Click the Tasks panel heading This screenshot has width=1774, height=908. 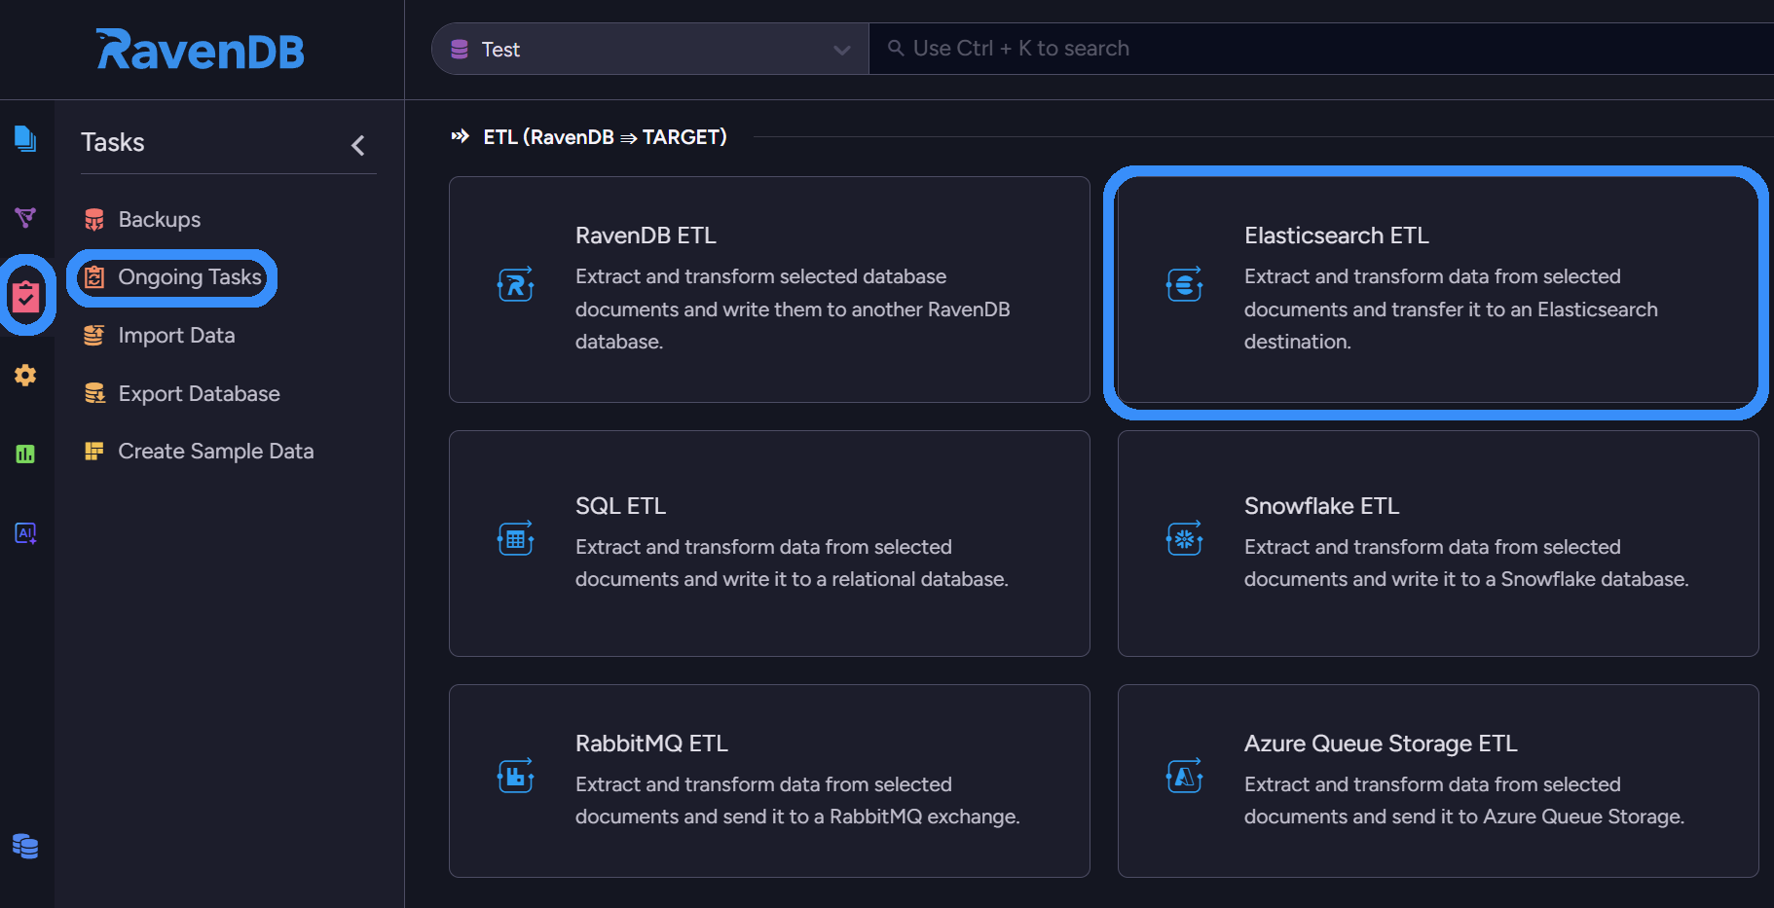[x=113, y=142]
